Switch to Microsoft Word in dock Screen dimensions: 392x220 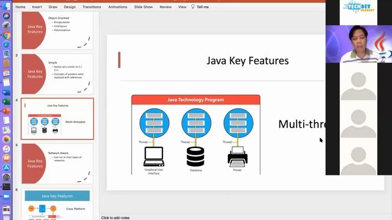point(6,92)
